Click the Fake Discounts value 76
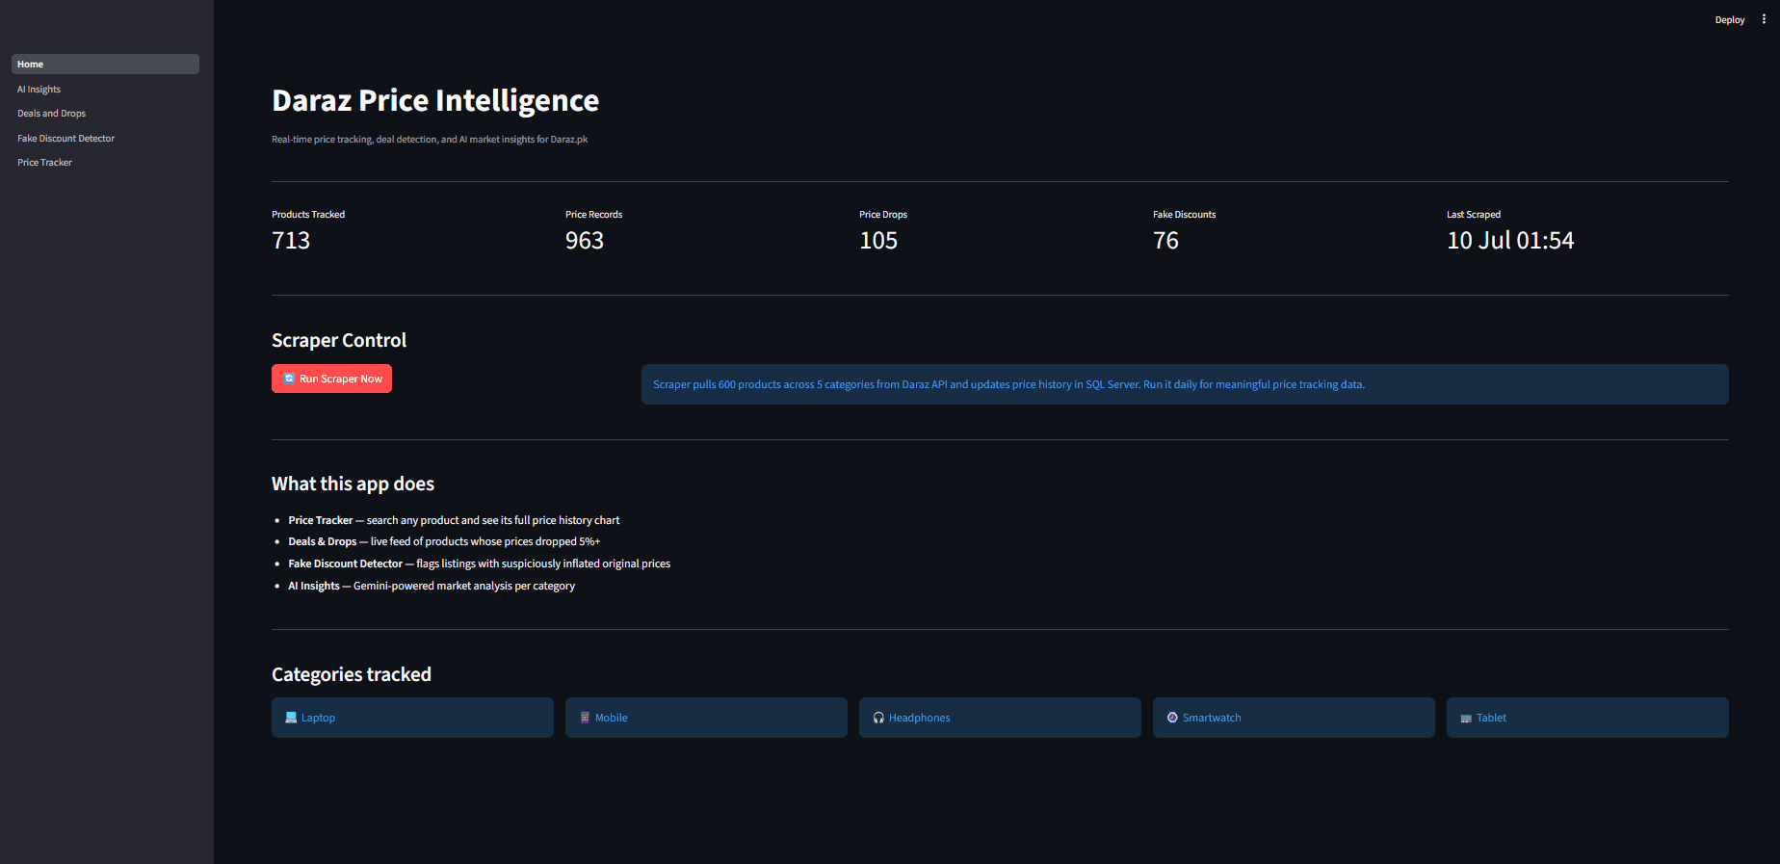The width and height of the screenshot is (1780, 864). 1165,241
